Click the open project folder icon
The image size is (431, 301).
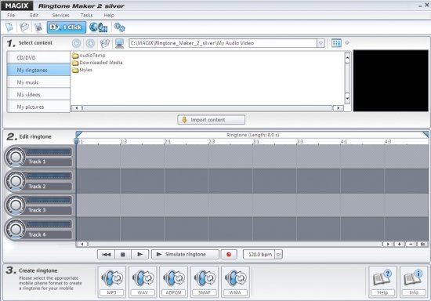pyautogui.click(x=24, y=27)
